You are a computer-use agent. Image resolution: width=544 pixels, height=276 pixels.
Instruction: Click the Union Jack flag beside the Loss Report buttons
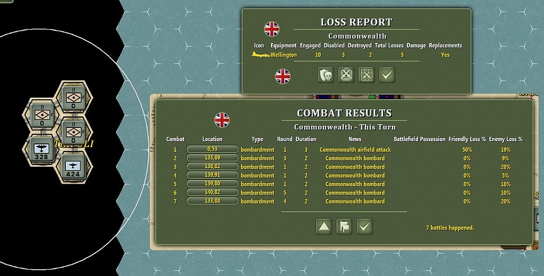pyautogui.click(x=283, y=76)
